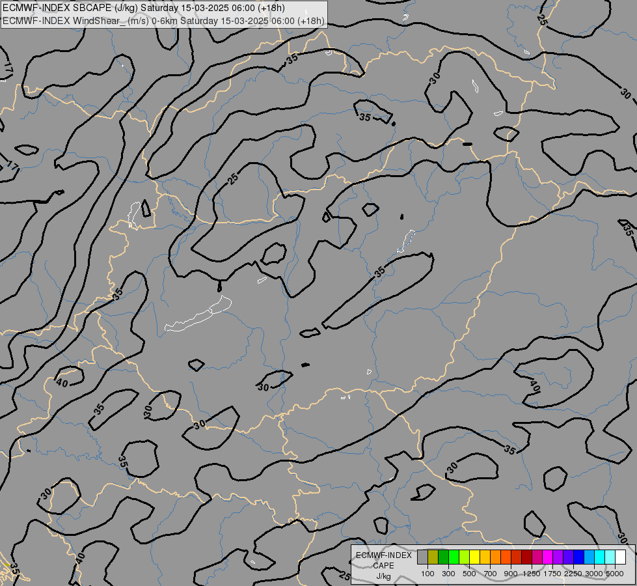The height and width of the screenshot is (586, 637).
Task: Pick the bright magenta legend swatch
Action: 548,557
